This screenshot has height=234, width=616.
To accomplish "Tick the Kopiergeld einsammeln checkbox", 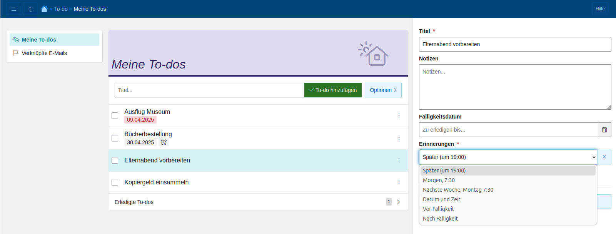I will tap(115, 182).
